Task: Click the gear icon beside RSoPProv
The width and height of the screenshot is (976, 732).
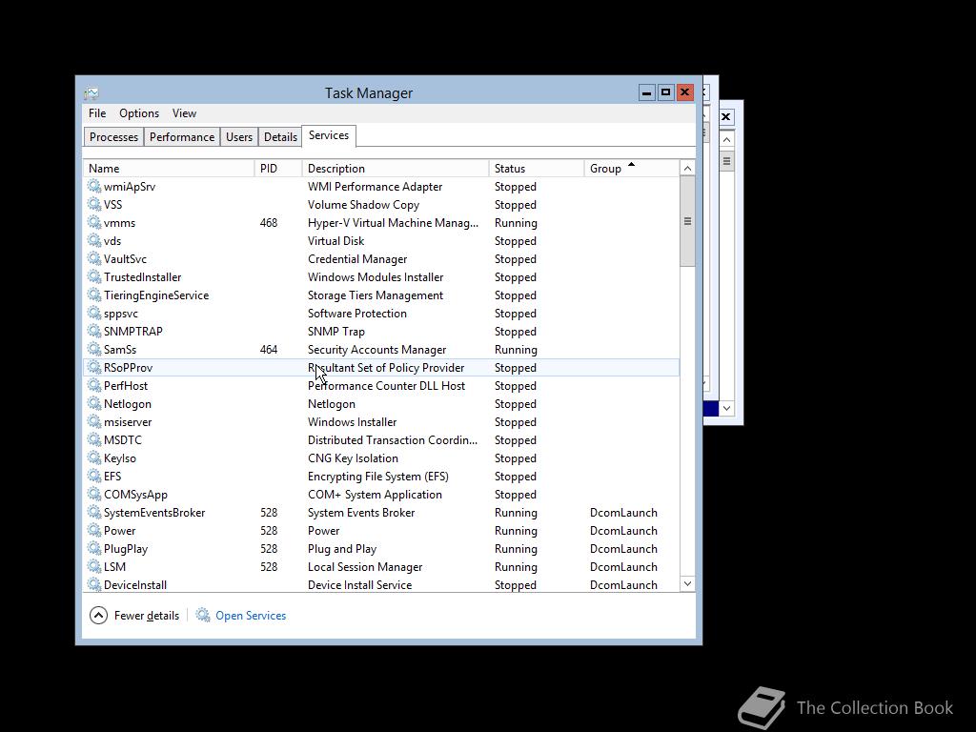Action: 94,367
